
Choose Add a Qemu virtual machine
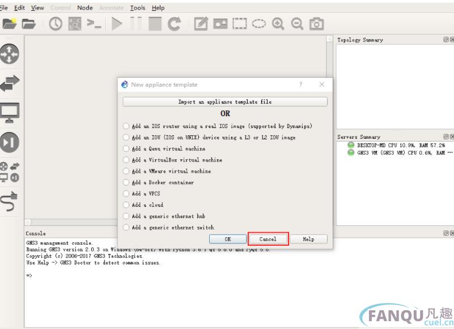pyautogui.click(x=164, y=149)
